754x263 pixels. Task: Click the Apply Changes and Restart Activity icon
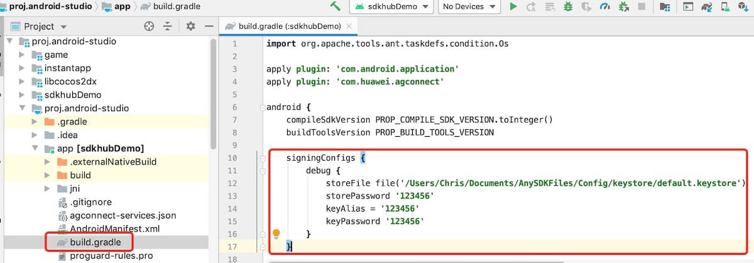(x=532, y=6)
